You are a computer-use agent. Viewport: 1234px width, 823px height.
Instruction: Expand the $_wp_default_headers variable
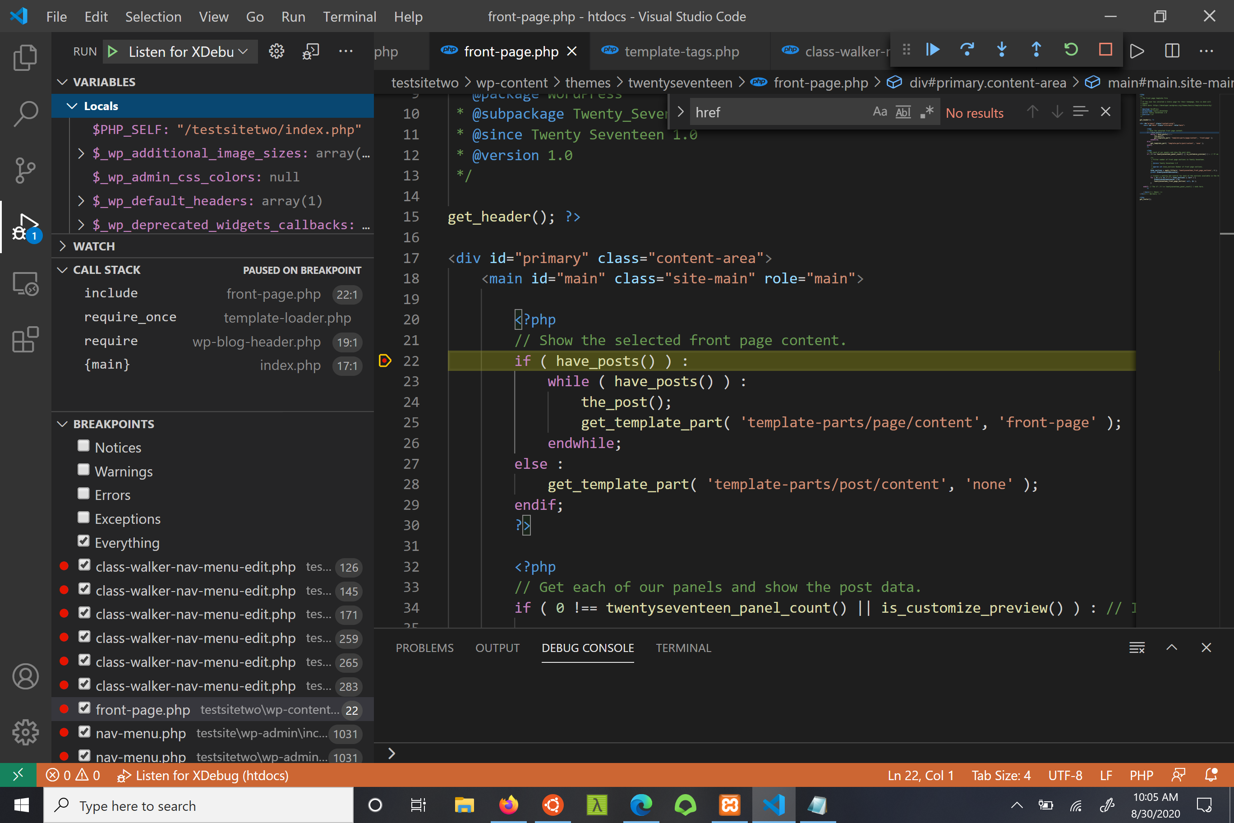coord(81,200)
